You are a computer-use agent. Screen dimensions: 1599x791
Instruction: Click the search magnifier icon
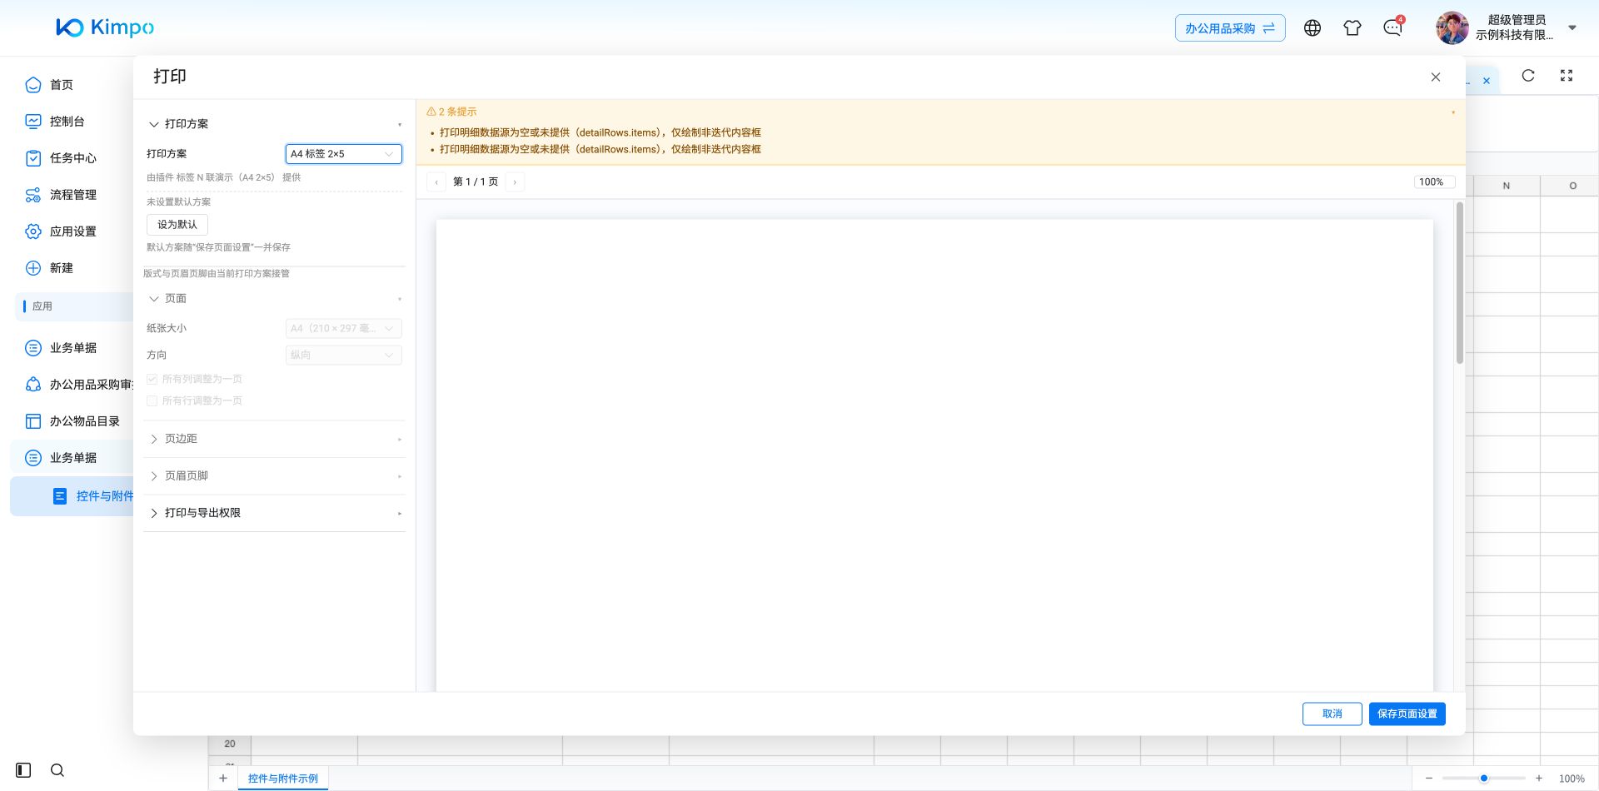click(57, 770)
